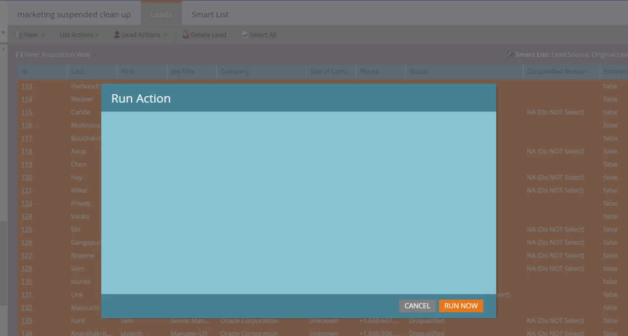Screen dimensions: 628x336
Task: Select the Weaver last name cell
Action: (82, 99)
